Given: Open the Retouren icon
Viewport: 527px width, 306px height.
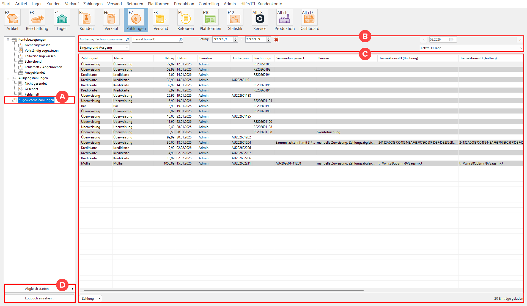Looking at the screenshot, I should tap(186, 19).
